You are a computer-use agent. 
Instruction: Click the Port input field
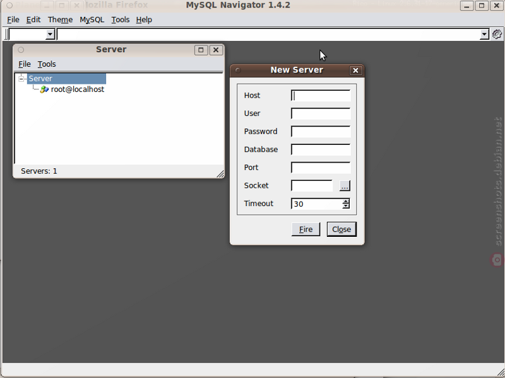click(x=321, y=168)
